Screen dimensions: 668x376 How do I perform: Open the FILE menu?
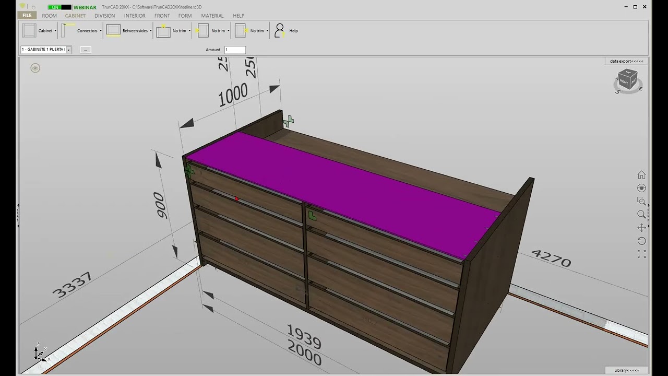27,16
